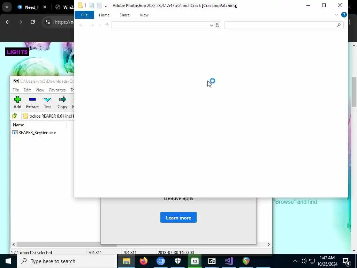The width and height of the screenshot is (357, 268).
Task: Select REAPER_KeyGen.exe in 7-Zip list
Action: (x=34, y=132)
